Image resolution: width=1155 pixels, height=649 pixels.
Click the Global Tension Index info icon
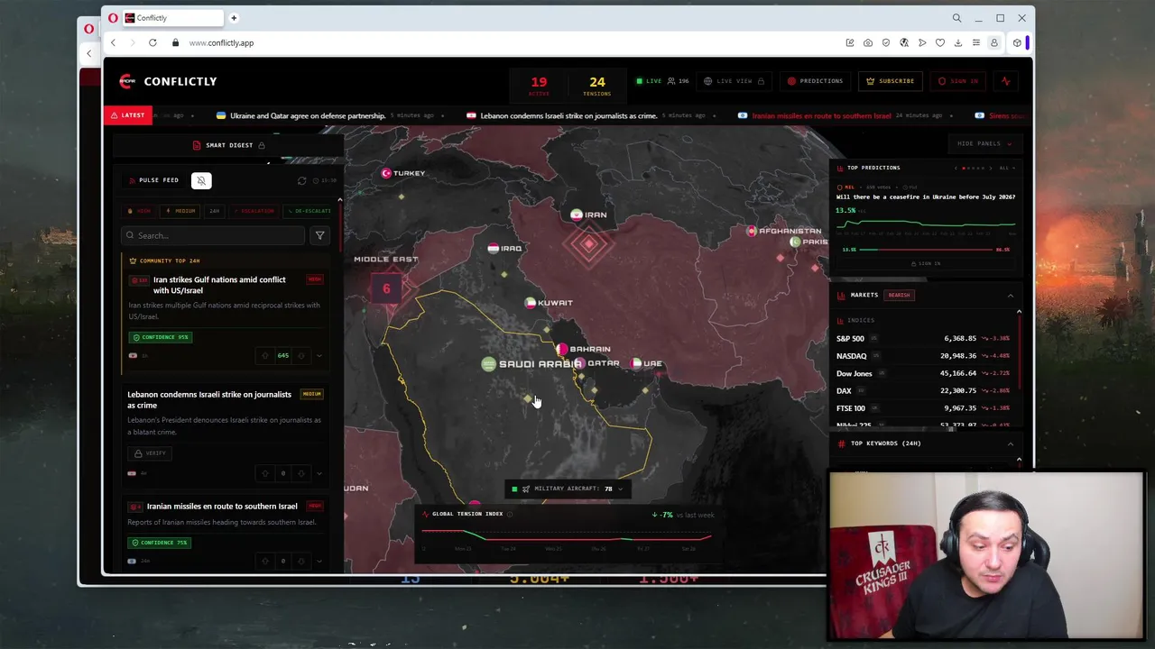(x=510, y=514)
